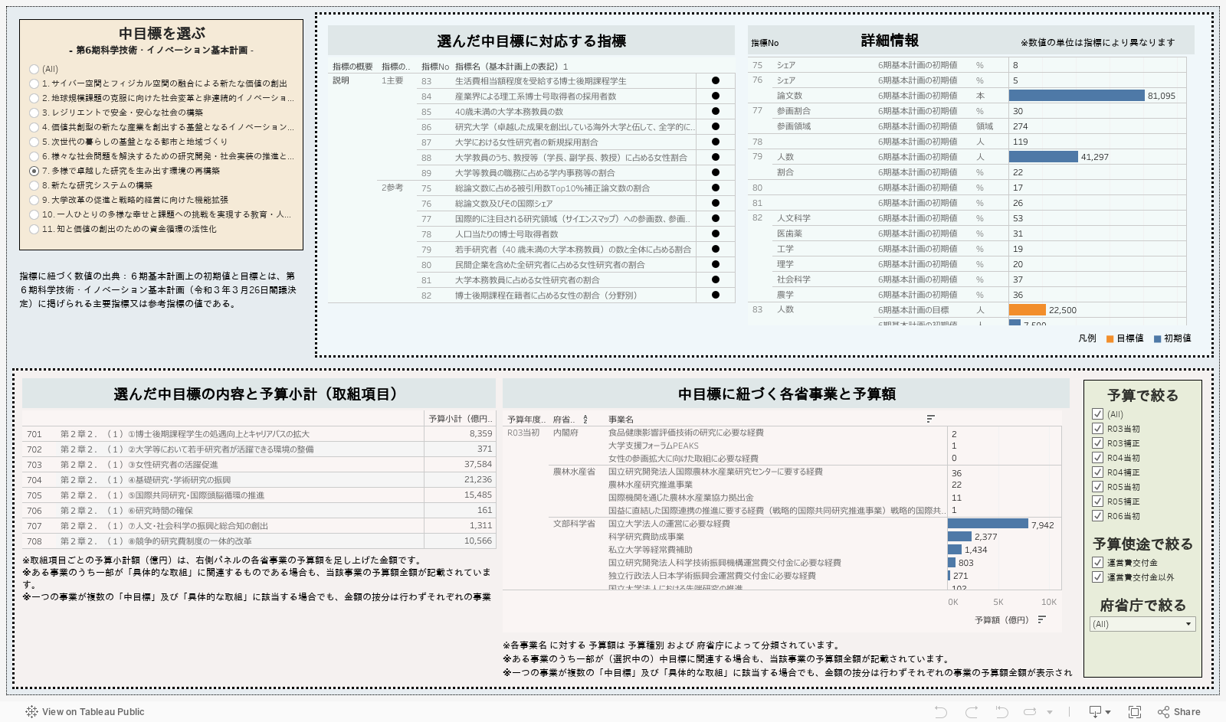Screen dimensions: 1226x722
Task: Click the Tableau logo icon at bottom left
Action: (x=31, y=711)
